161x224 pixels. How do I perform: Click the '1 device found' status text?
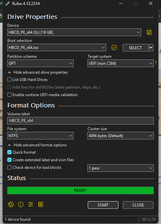(x=17, y=219)
